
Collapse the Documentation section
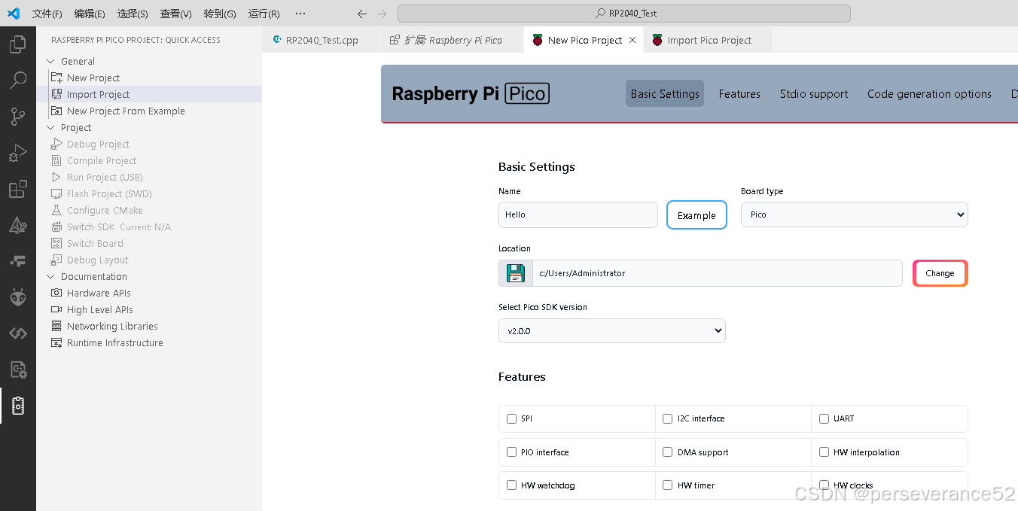pos(51,276)
